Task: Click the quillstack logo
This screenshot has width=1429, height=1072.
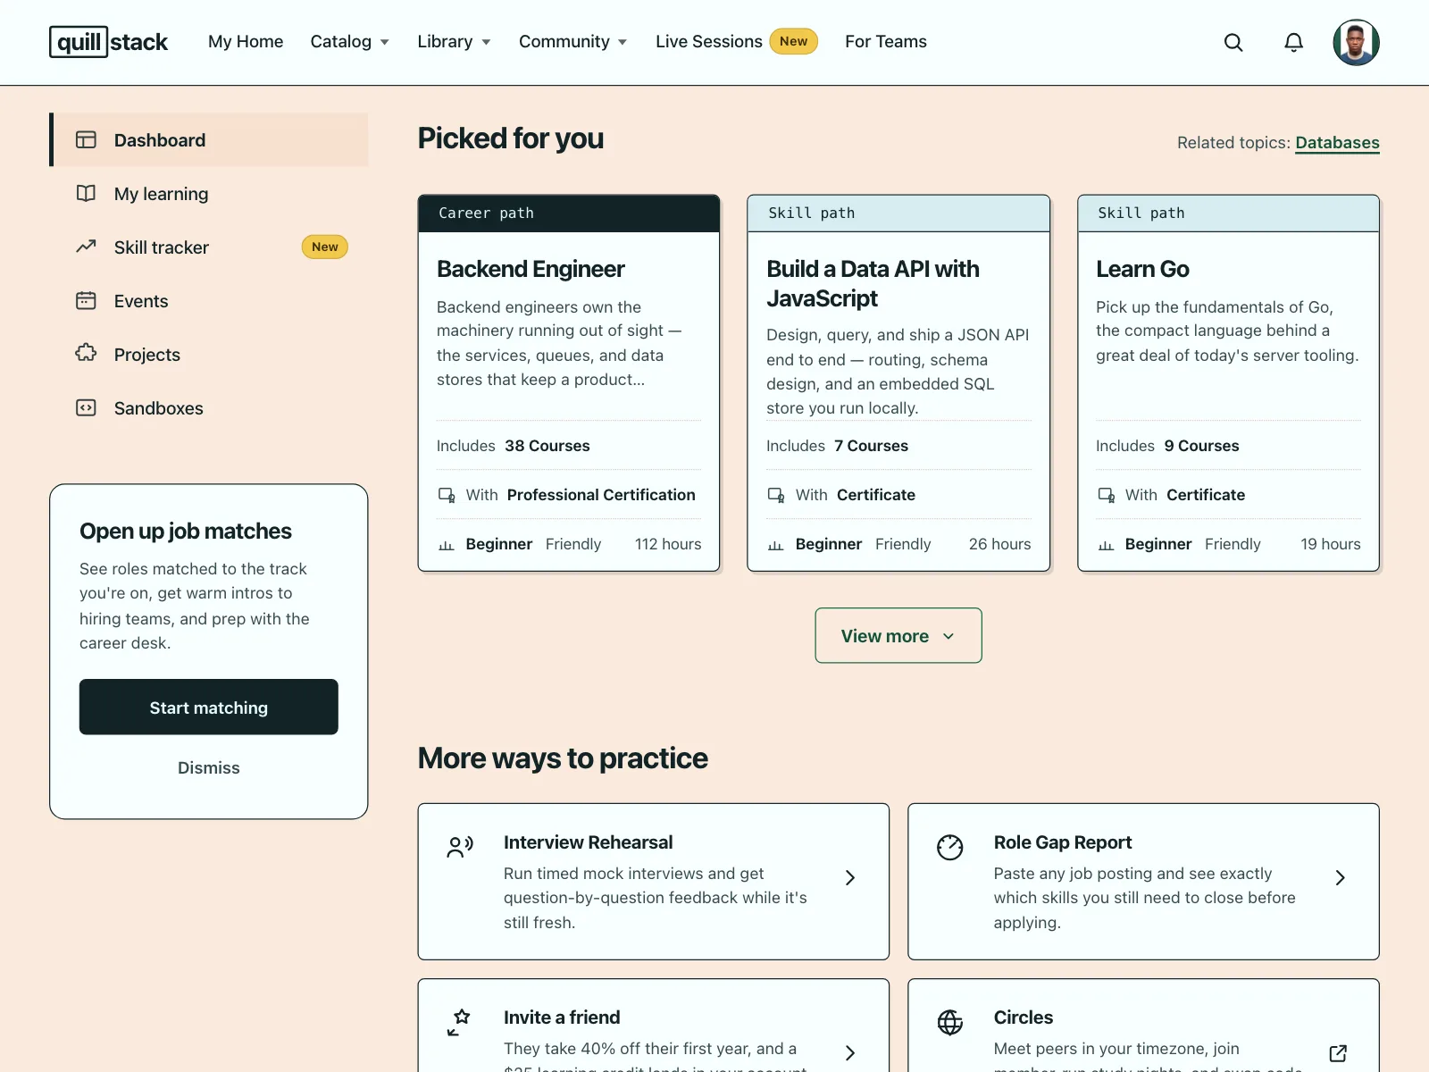Action: 109,42
